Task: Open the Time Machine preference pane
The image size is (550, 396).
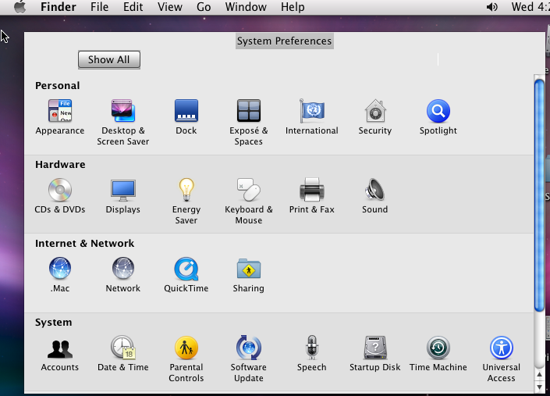Action: (438, 354)
